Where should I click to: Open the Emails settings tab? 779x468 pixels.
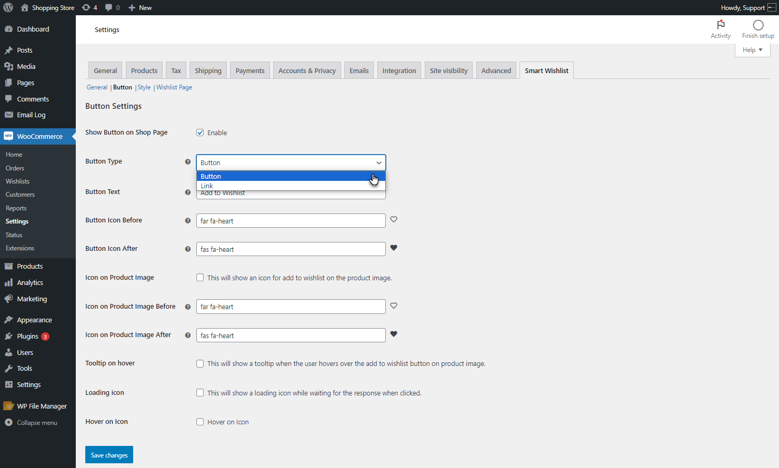tap(359, 70)
